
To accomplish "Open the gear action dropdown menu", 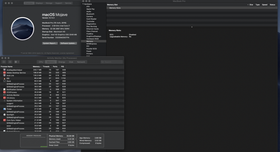I will coord(17,62).
